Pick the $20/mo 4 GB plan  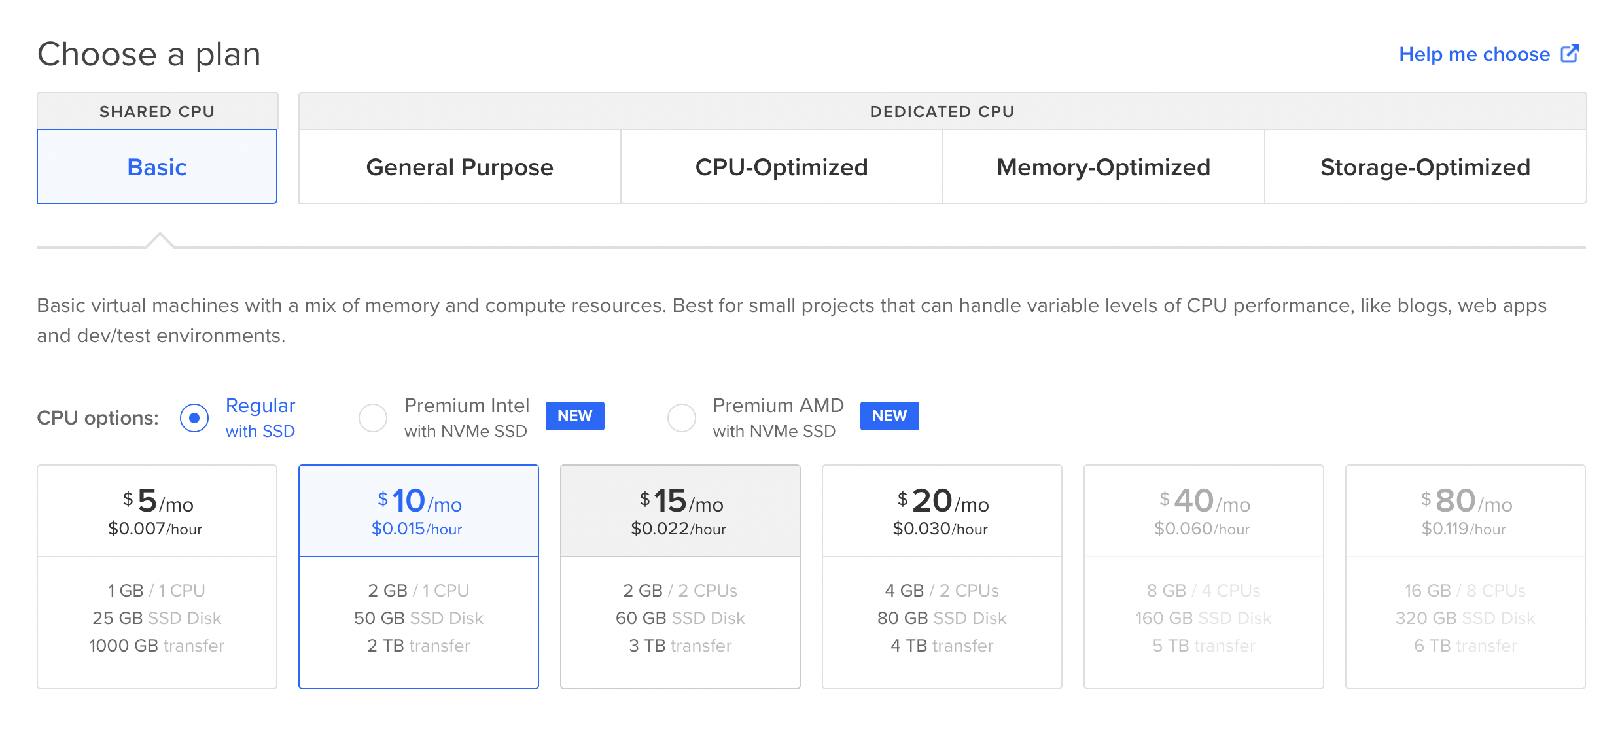942,576
